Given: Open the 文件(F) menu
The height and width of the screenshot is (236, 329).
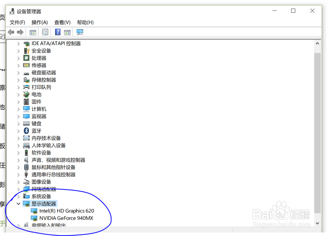Looking at the screenshot, I should click(x=17, y=22).
